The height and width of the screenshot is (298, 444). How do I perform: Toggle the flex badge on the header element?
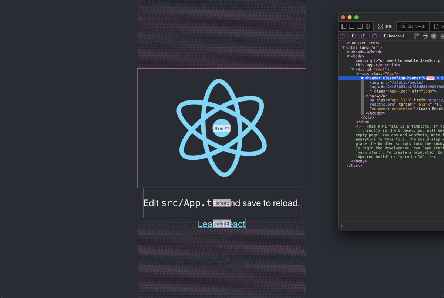pyautogui.click(x=430, y=78)
